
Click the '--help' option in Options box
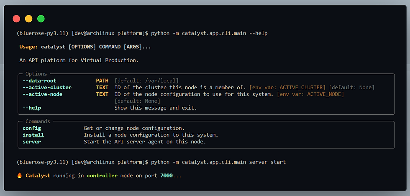click(32, 108)
